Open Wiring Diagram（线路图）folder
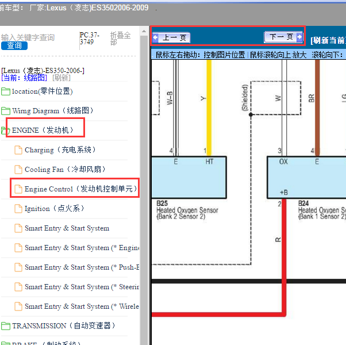The width and height of the screenshot is (346, 345). [x=53, y=110]
